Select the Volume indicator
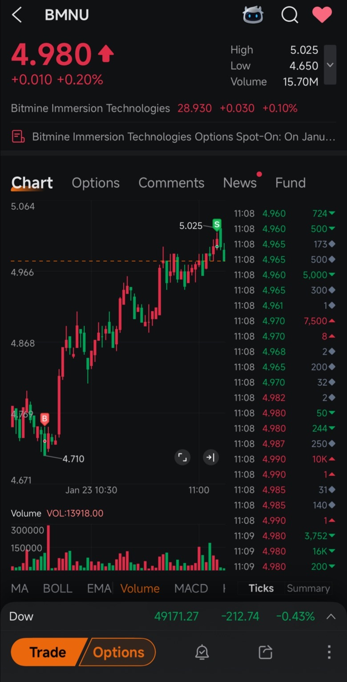The height and width of the screenshot is (682, 347). point(140,588)
